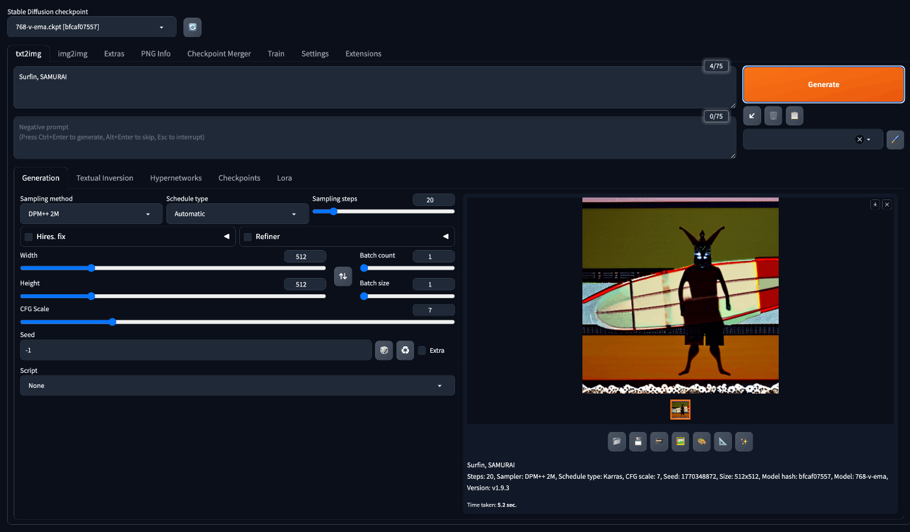Open the Settings tab
The width and height of the screenshot is (910, 532).
point(315,53)
